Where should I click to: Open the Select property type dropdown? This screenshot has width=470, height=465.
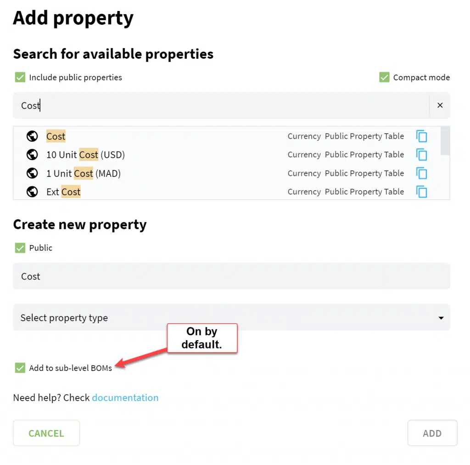pyautogui.click(x=231, y=318)
